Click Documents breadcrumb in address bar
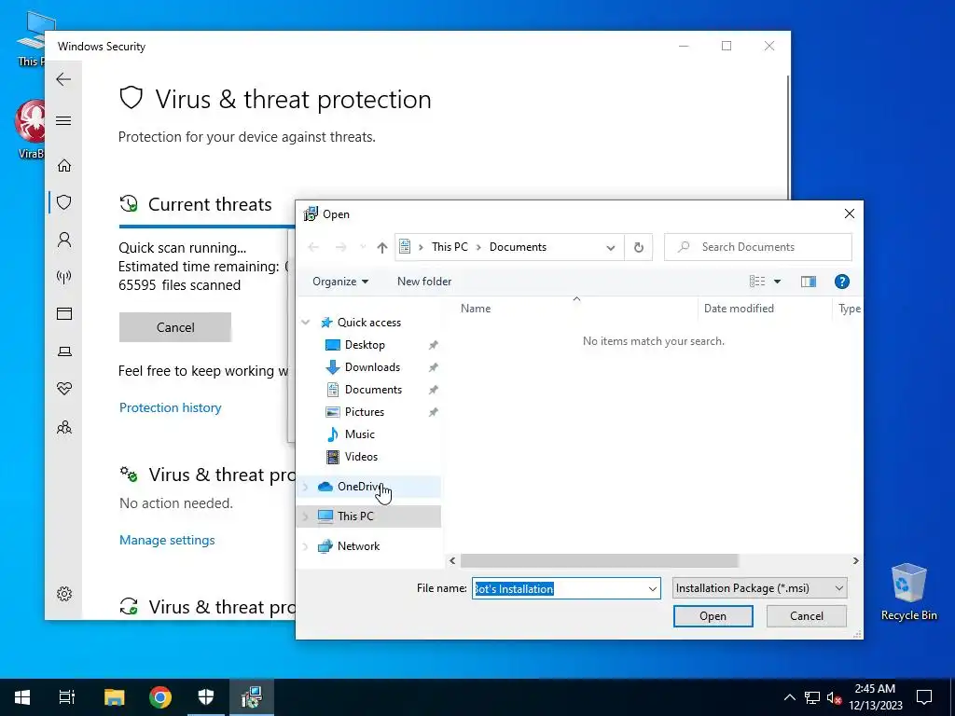Screen dimensions: 955x716 [518, 247]
